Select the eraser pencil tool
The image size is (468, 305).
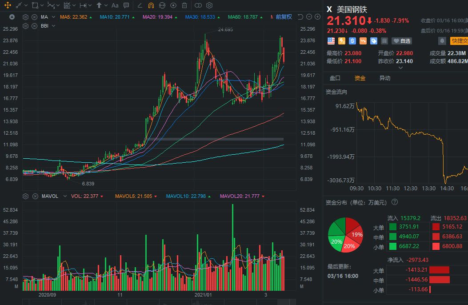pyautogui.click(x=140, y=5)
